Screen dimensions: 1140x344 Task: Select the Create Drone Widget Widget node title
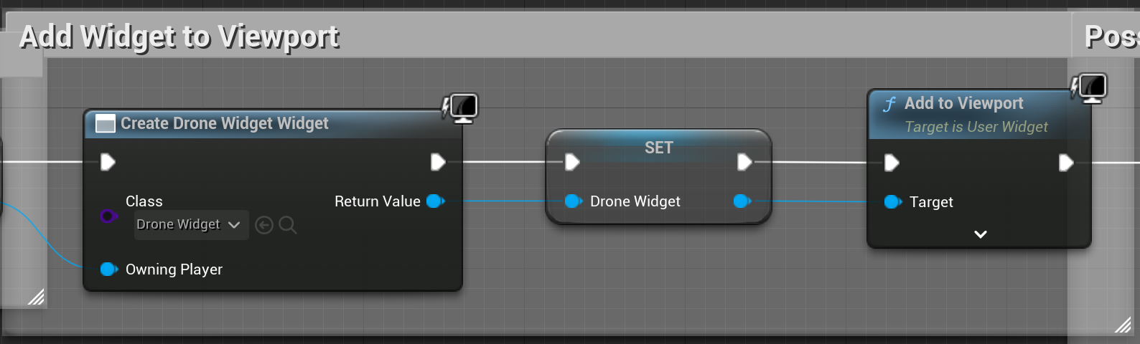[x=224, y=123]
